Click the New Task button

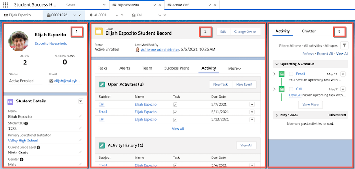click(220, 84)
